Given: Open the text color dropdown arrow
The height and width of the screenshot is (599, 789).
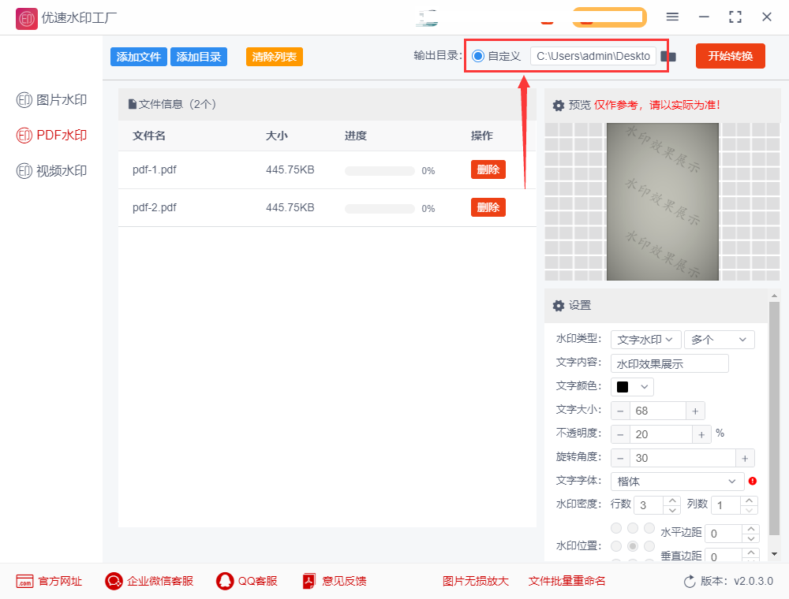Looking at the screenshot, I should tap(644, 387).
